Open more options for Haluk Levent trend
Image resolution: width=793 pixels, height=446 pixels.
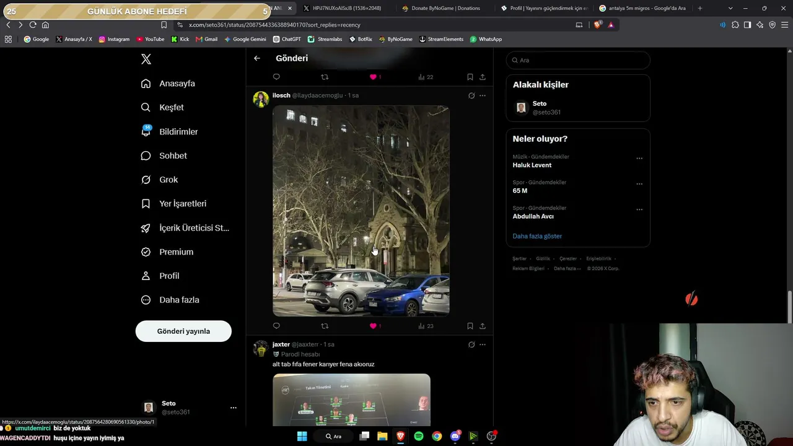[x=639, y=159]
